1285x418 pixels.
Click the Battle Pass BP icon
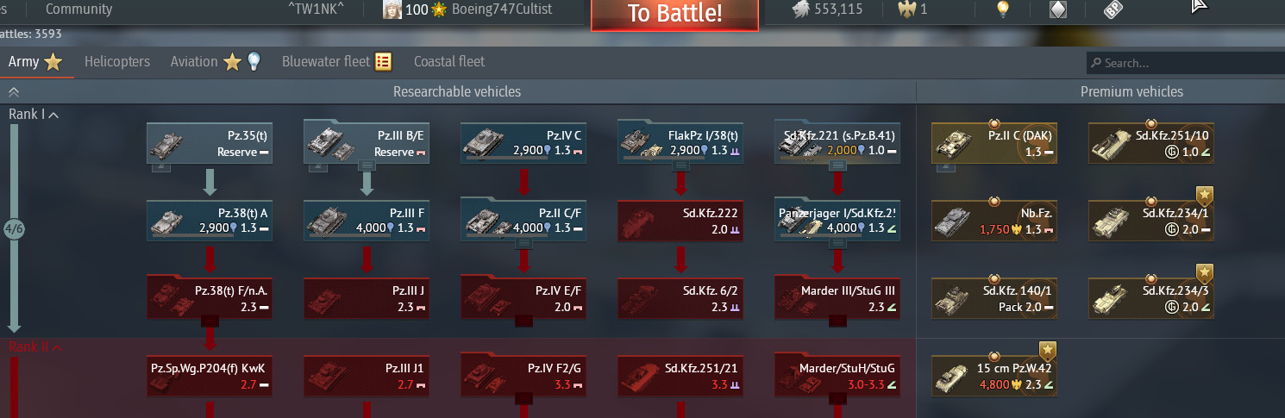point(1113,9)
